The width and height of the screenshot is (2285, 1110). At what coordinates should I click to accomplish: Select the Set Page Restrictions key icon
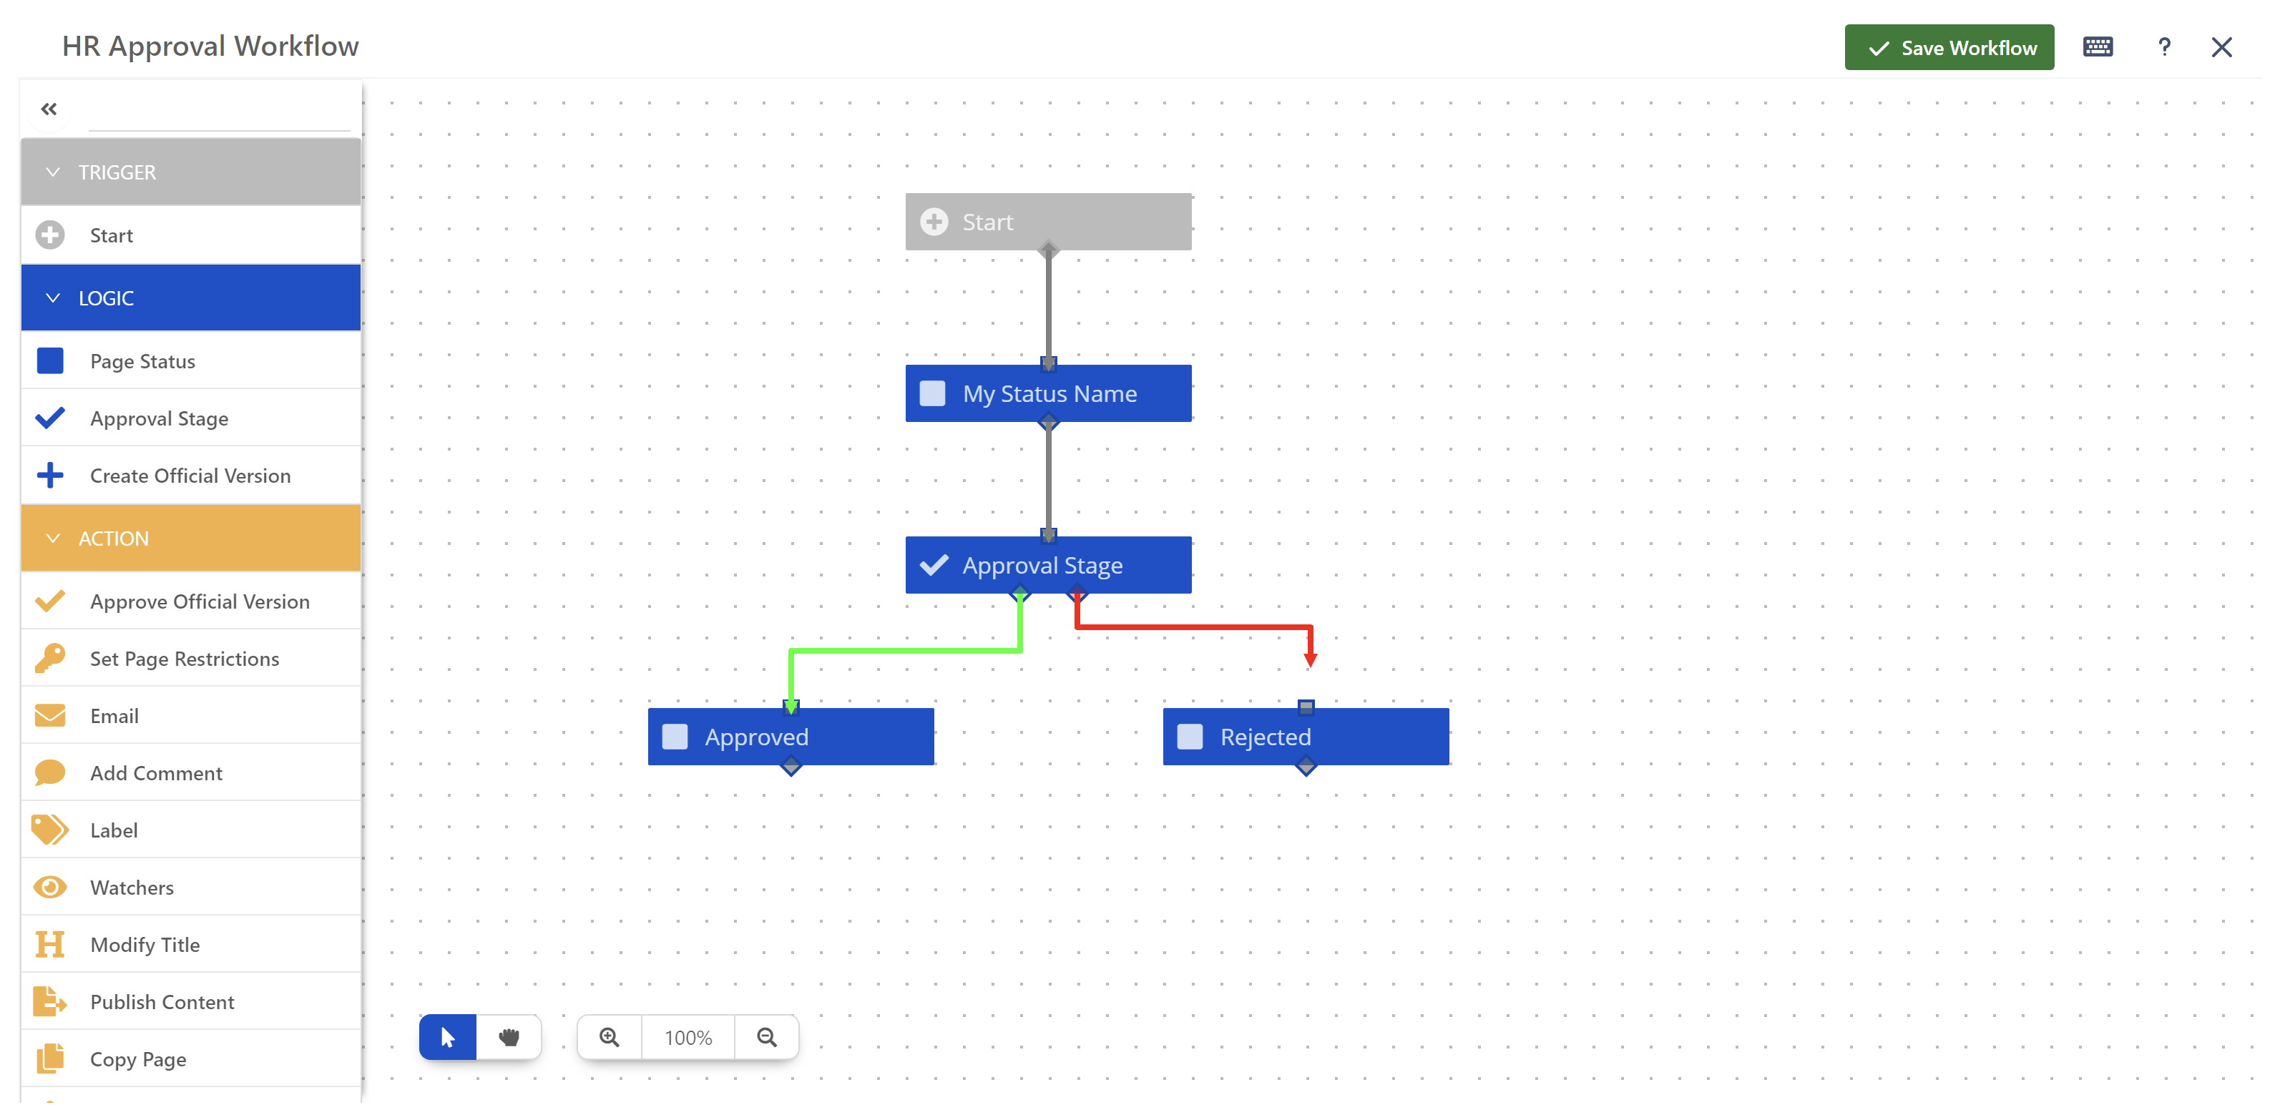[x=51, y=657]
